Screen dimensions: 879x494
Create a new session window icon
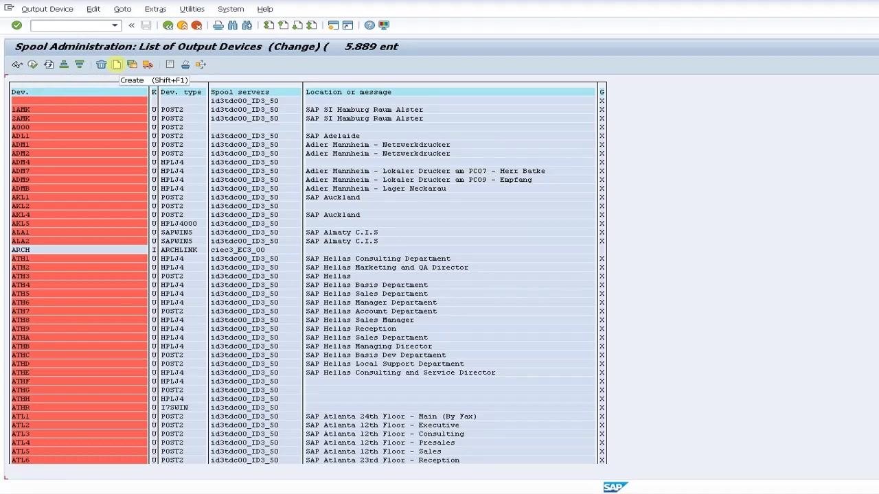tap(333, 25)
